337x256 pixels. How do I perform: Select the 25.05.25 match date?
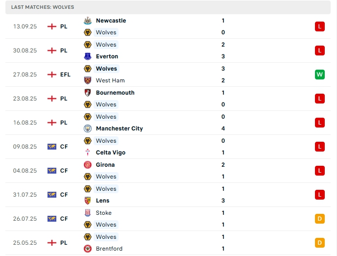click(x=25, y=243)
